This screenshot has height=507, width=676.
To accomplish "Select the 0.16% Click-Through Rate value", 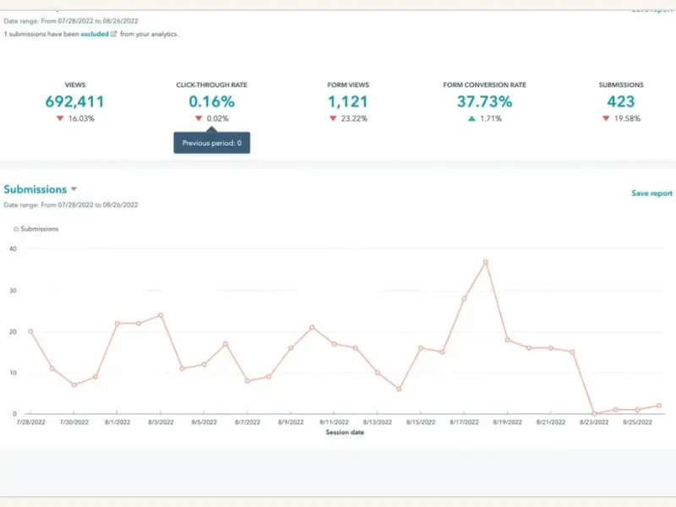I will pyautogui.click(x=211, y=101).
